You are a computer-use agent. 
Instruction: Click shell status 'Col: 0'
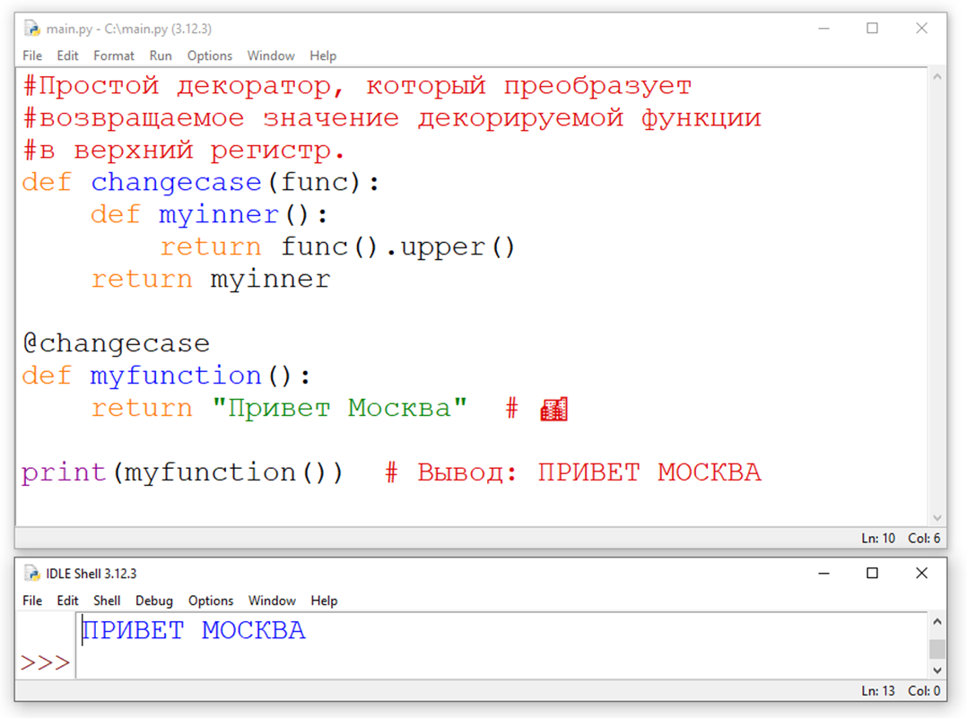924,691
